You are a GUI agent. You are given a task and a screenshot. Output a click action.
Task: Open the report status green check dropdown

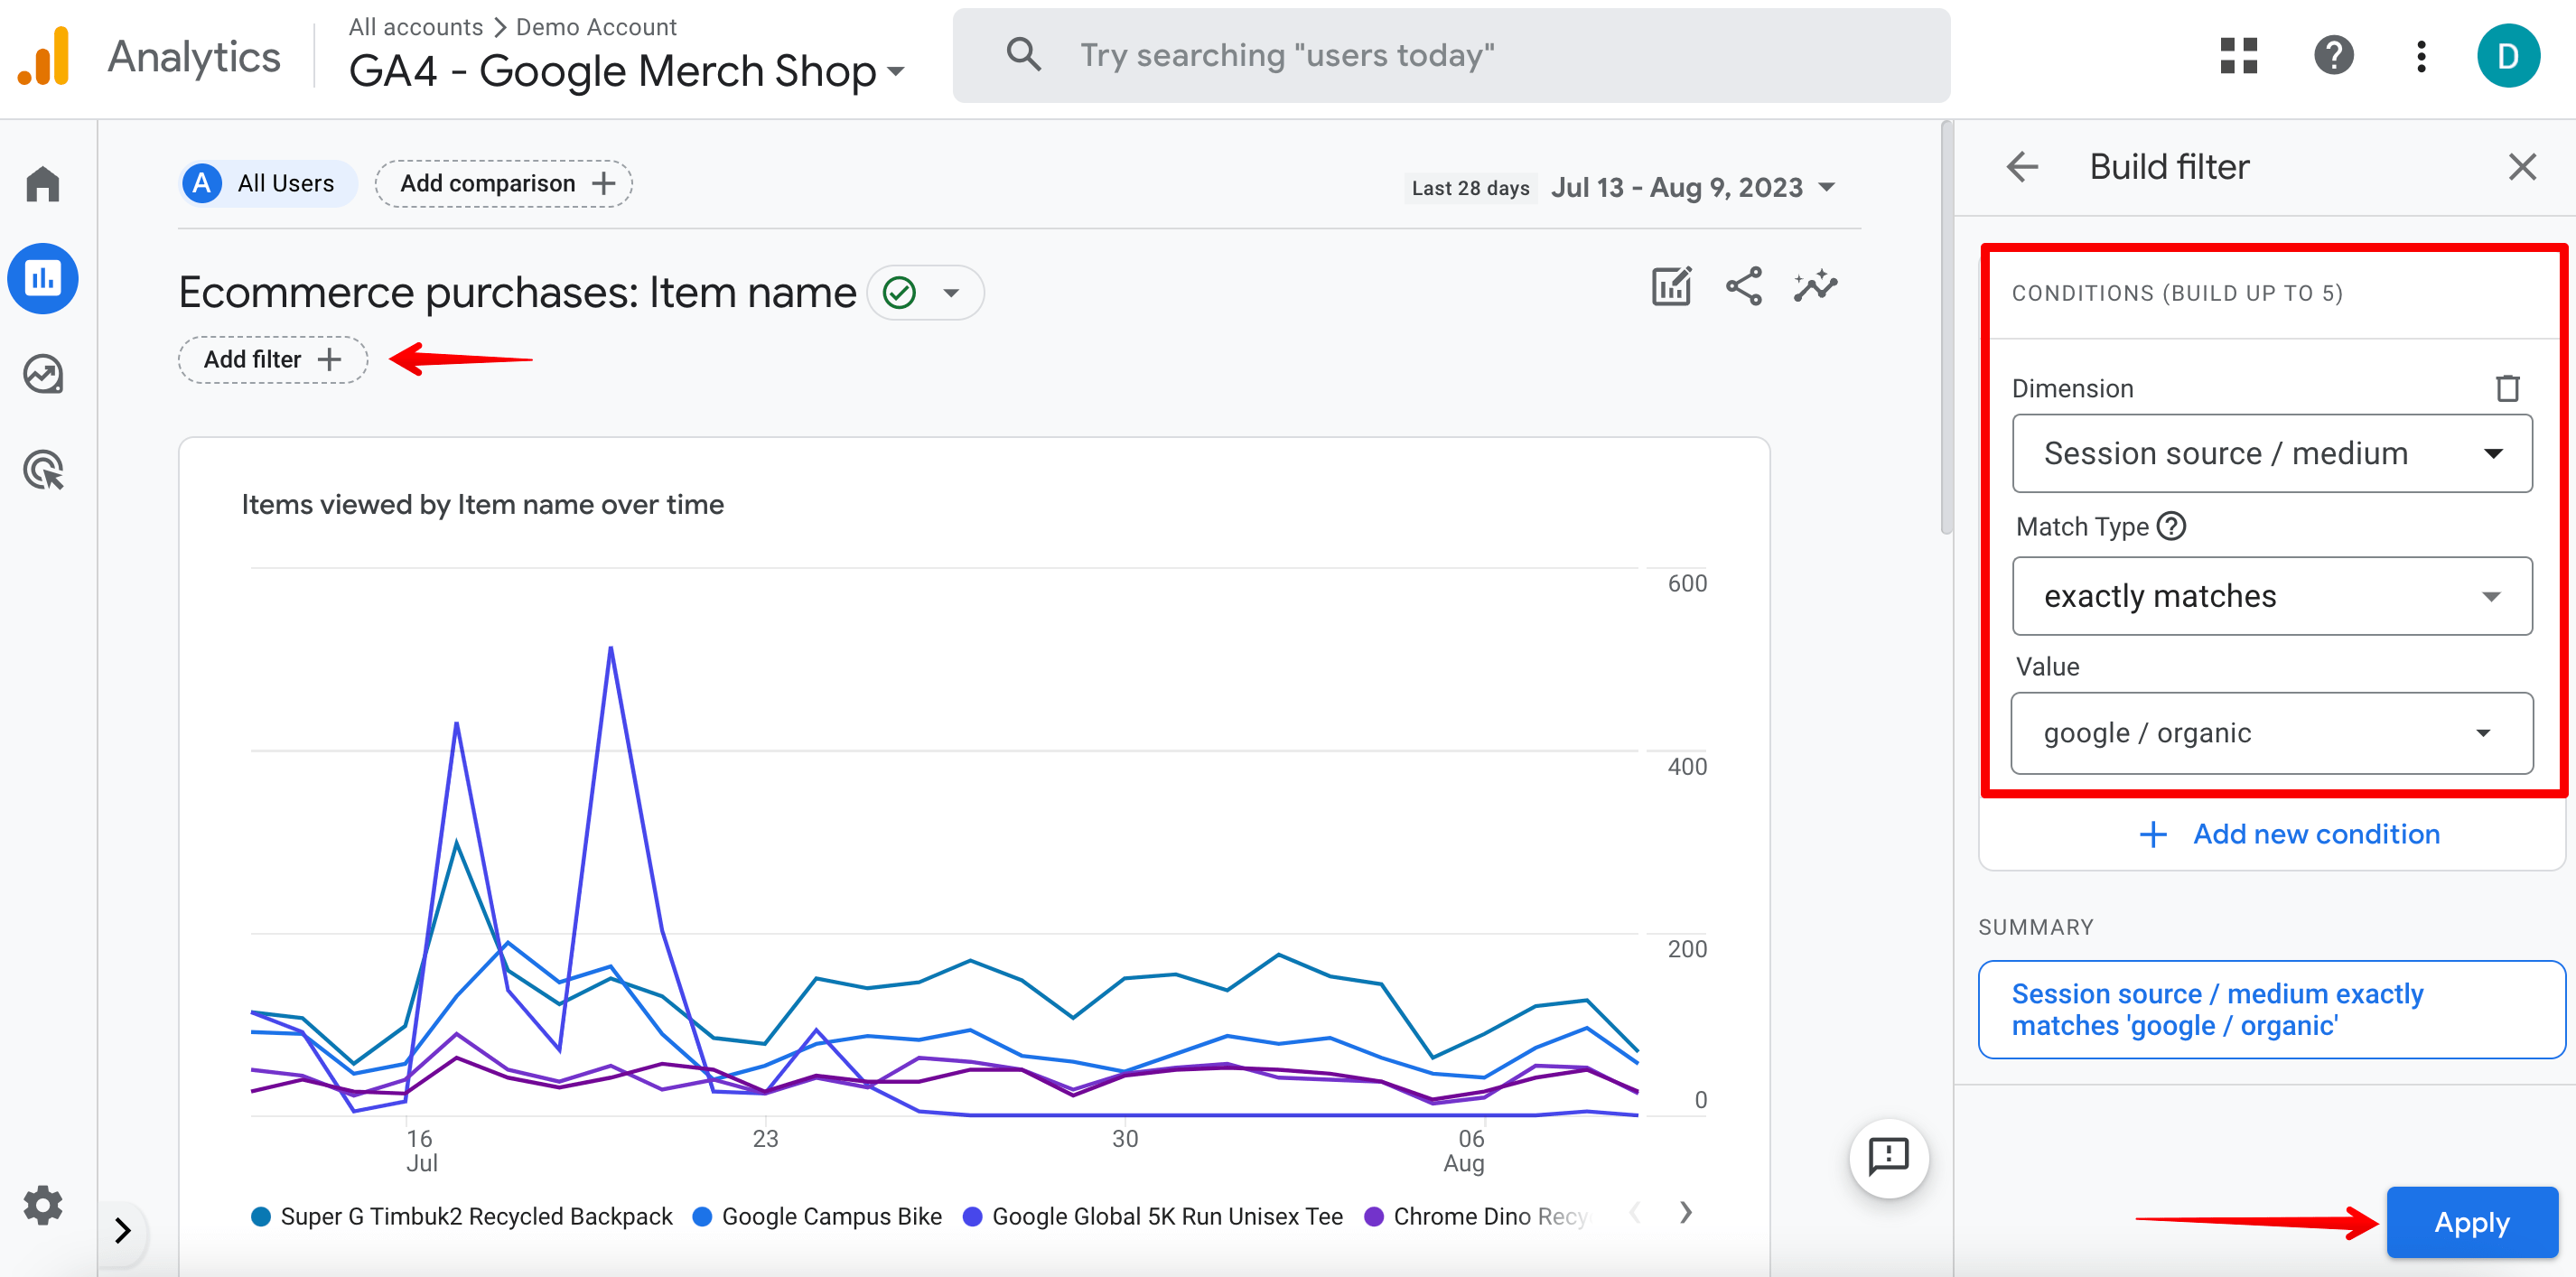925,293
